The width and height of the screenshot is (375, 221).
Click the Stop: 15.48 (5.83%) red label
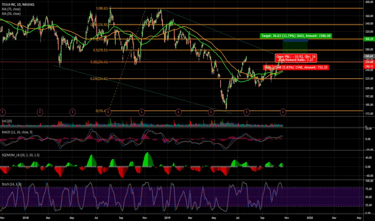tap(296, 68)
